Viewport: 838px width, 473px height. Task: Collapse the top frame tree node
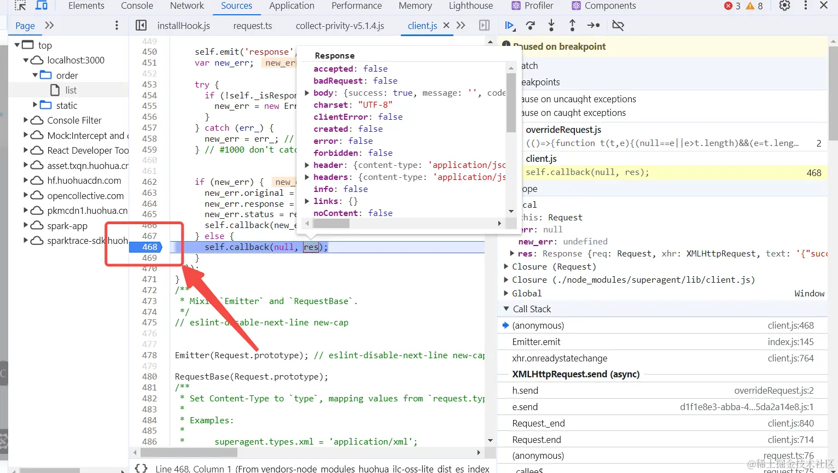click(x=18, y=45)
